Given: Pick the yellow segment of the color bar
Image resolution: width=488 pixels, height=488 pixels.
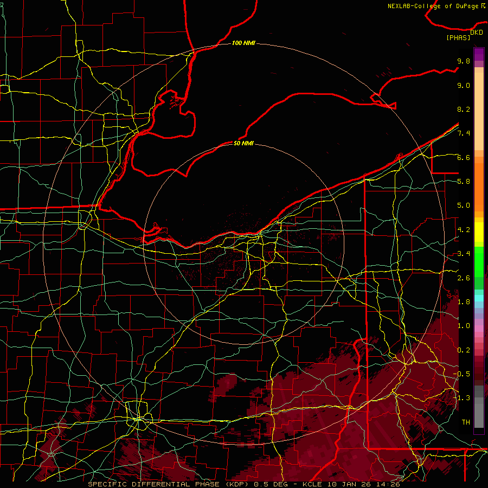Looking at the screenshot, I should (479, 232).
